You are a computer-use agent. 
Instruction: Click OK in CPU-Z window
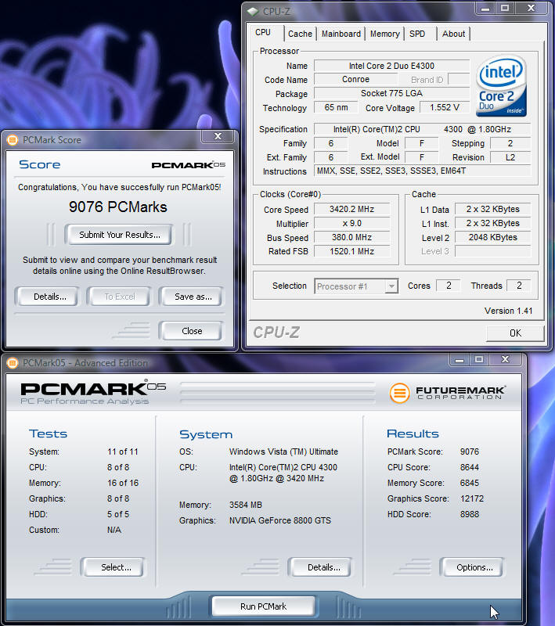(515, 333)
